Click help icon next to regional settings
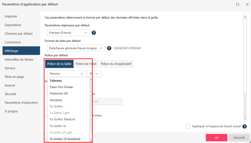Viewport: 251px width, 143px height. coord(94,33)
